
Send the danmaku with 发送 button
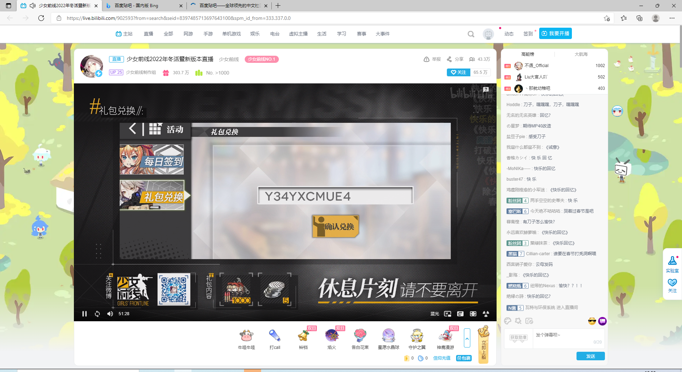pos(590,356)
